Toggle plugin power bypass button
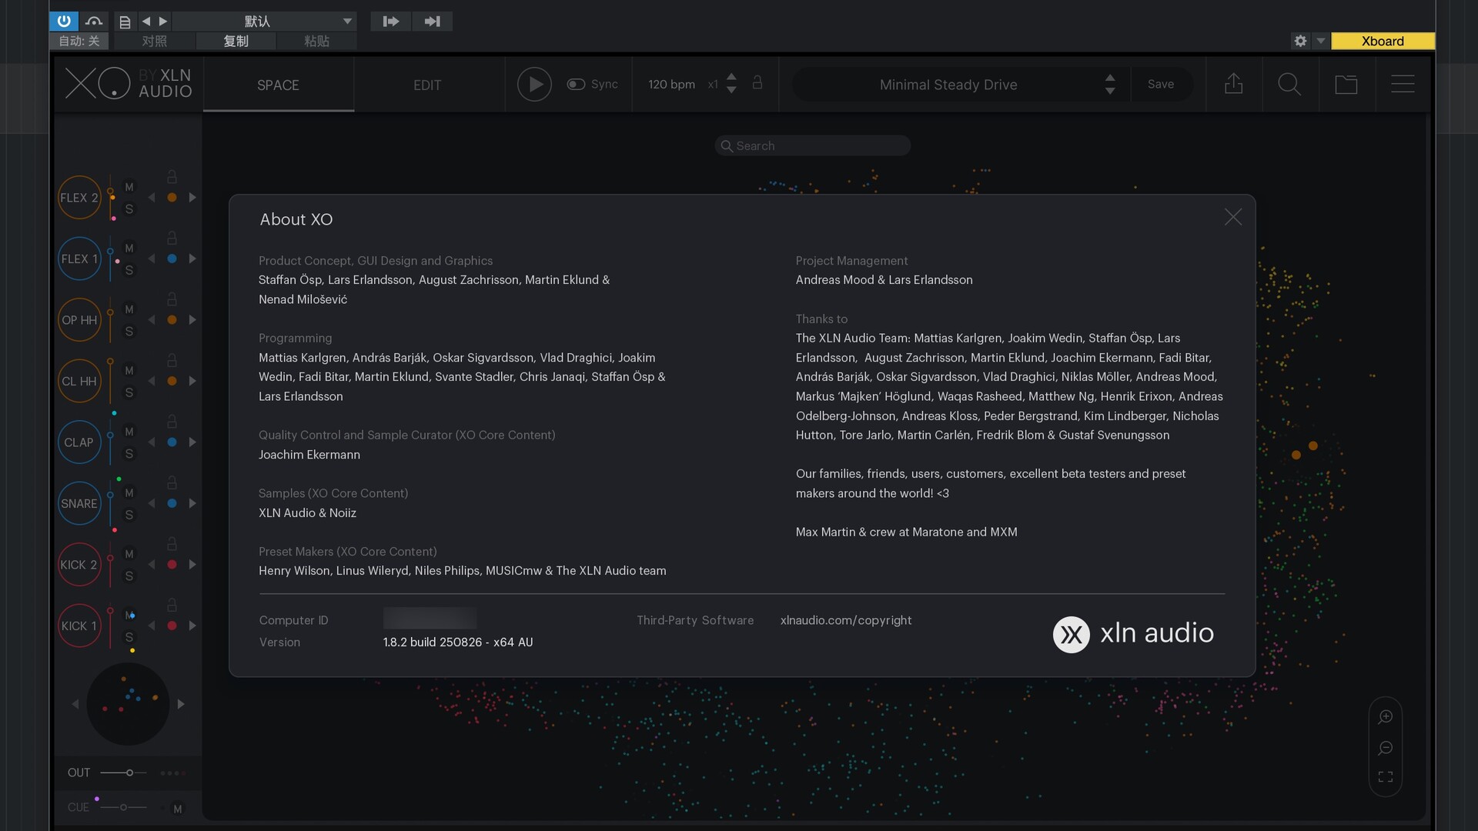 point(64,21)
